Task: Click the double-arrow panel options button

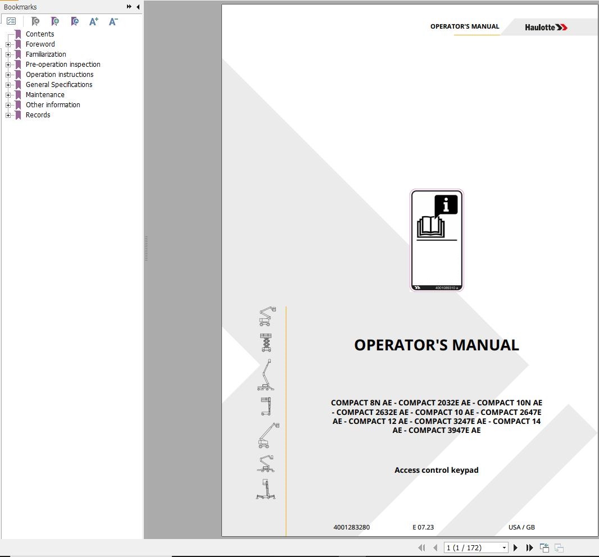Action: pyautogui.click(x=129, y=7)
